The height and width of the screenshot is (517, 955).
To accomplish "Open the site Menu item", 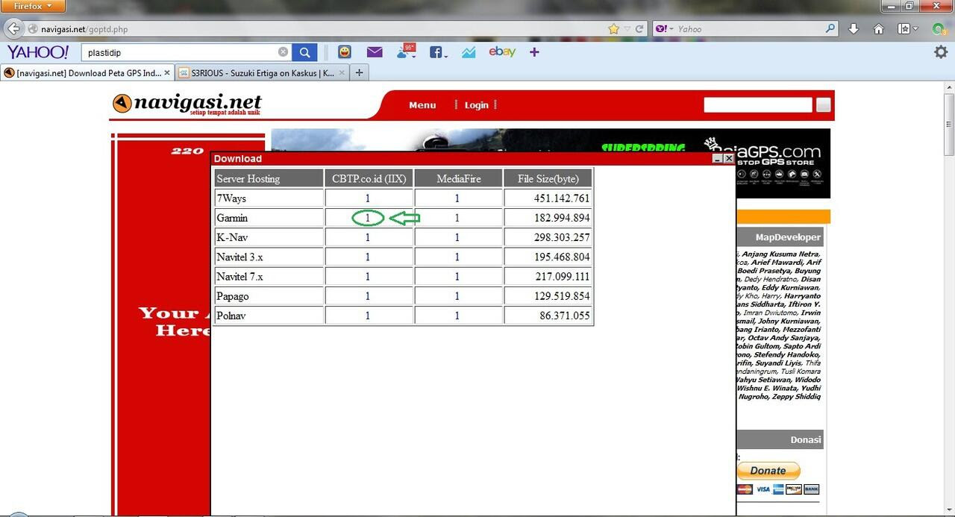I will pyautogui.click(x=422, y=105).
